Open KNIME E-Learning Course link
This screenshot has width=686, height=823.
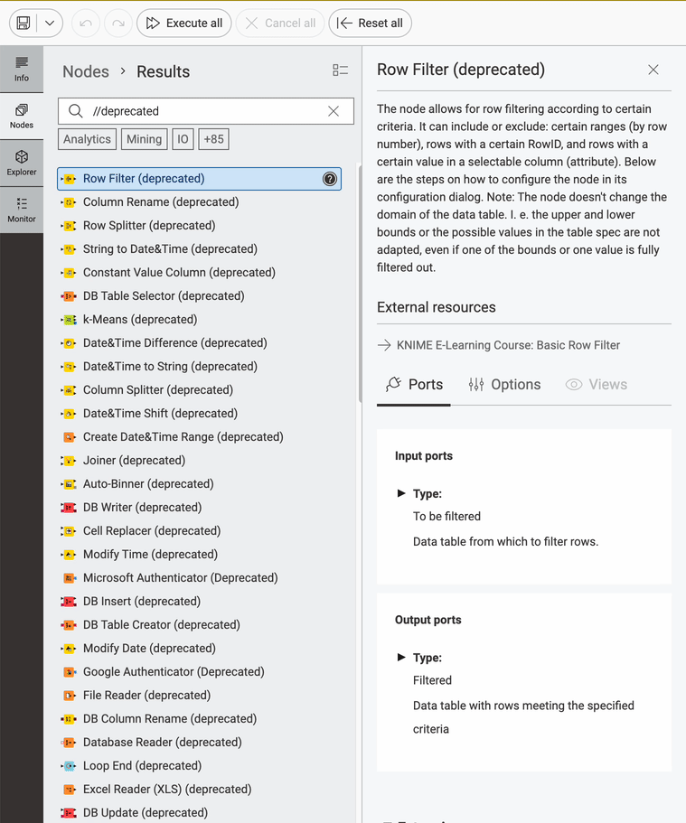[x=508, y=345]
